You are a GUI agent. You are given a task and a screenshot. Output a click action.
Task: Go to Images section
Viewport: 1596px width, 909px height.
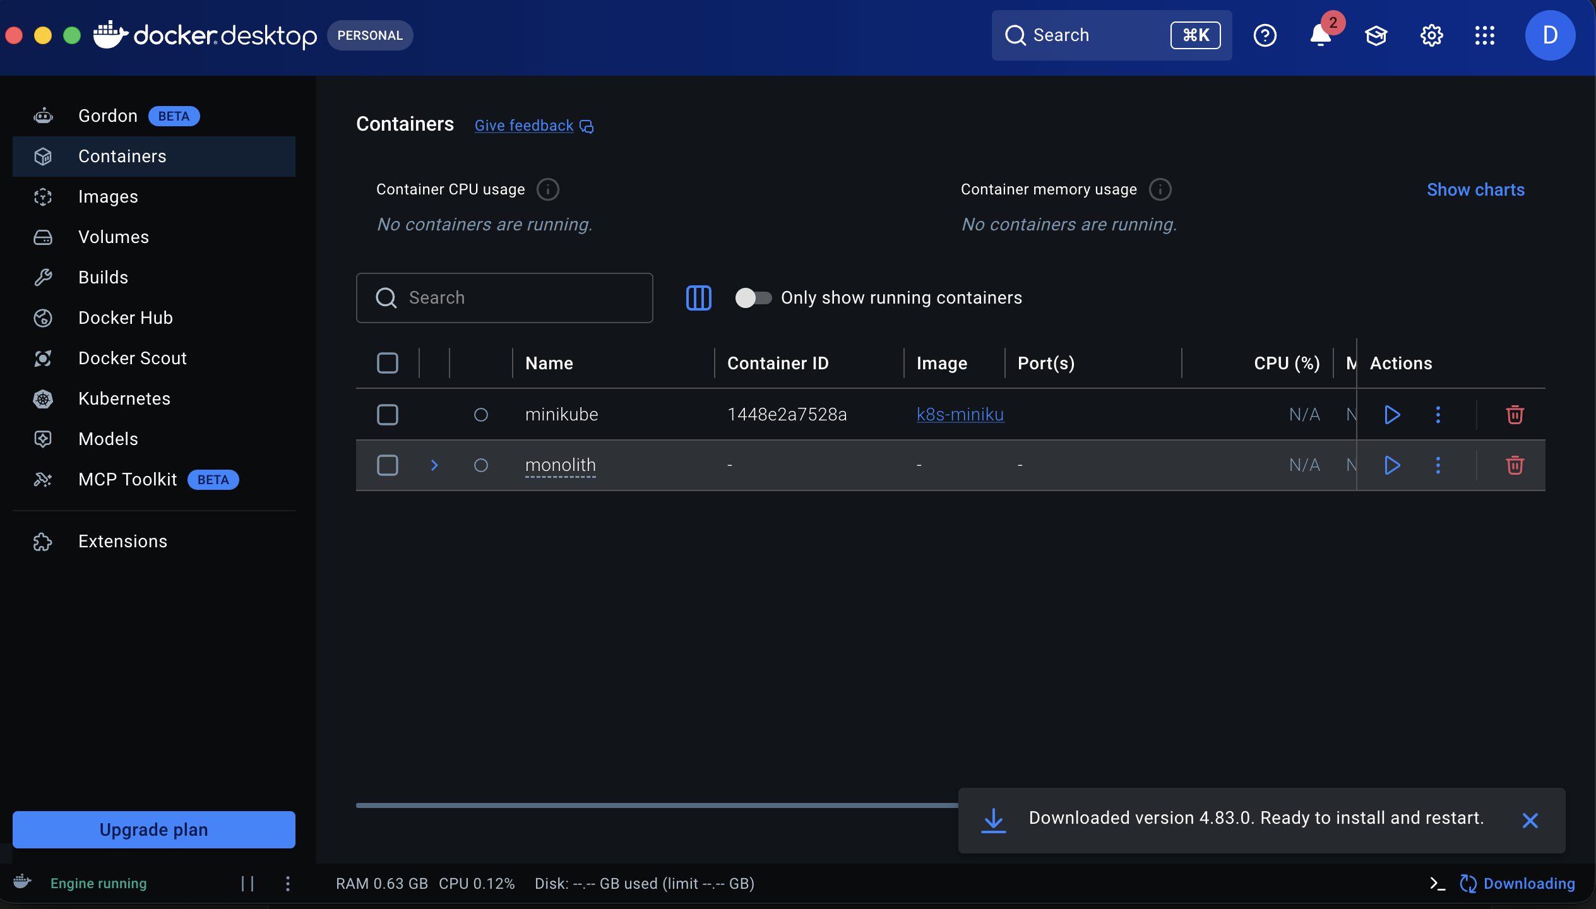pyautogui.click(x=154, y=197)
